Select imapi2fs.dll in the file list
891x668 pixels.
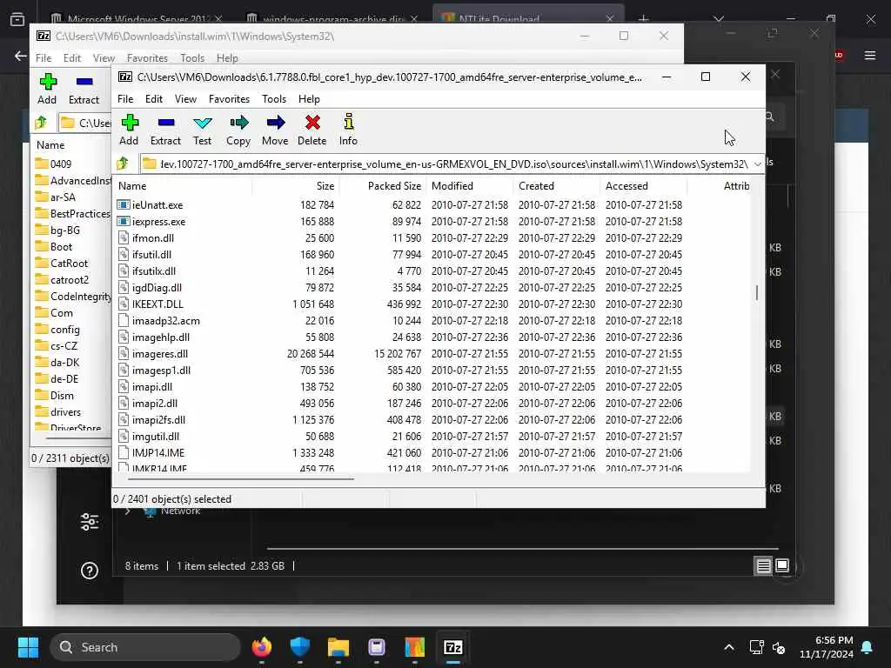click(158, 420)
